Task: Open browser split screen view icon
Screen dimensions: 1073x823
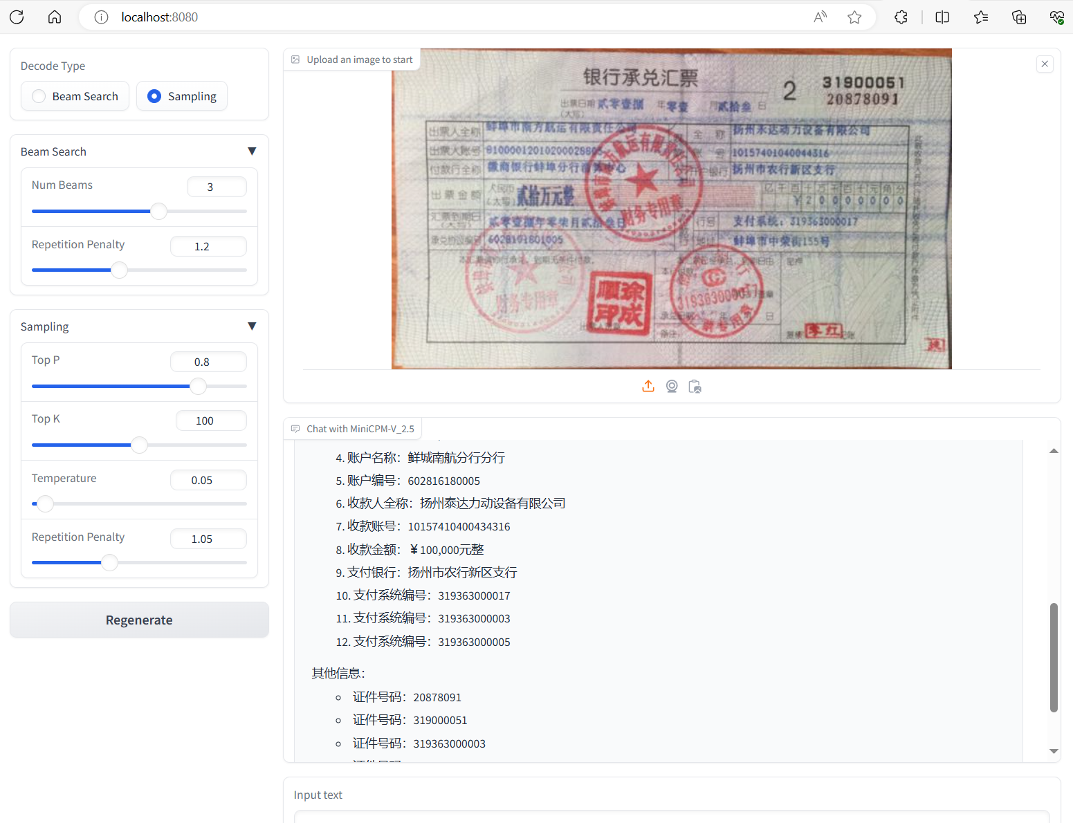Action: pyautogui.click(x=942, y=17)
